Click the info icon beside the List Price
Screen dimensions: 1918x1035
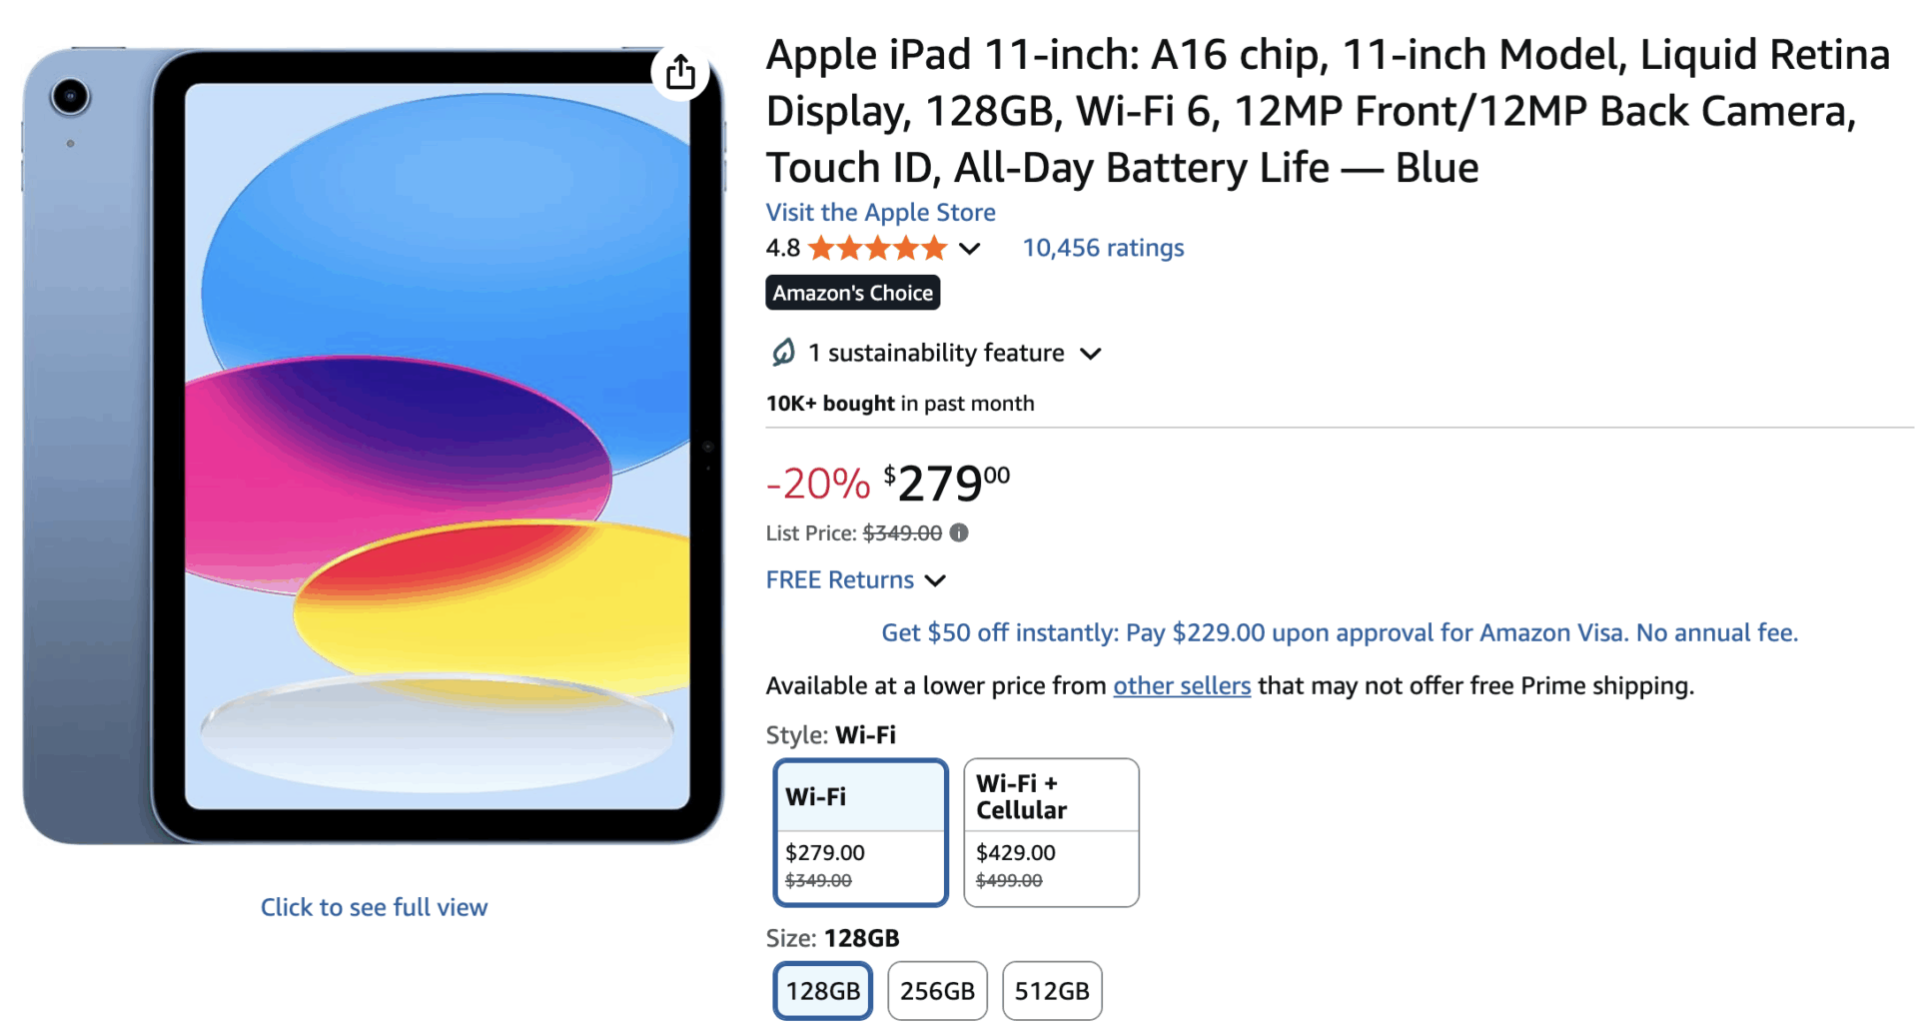click(x=958, y=532)
